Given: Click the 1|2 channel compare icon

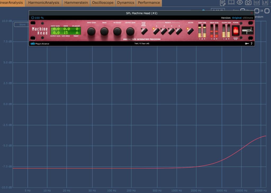Looking at the screenshot, I should coord(256,3).
